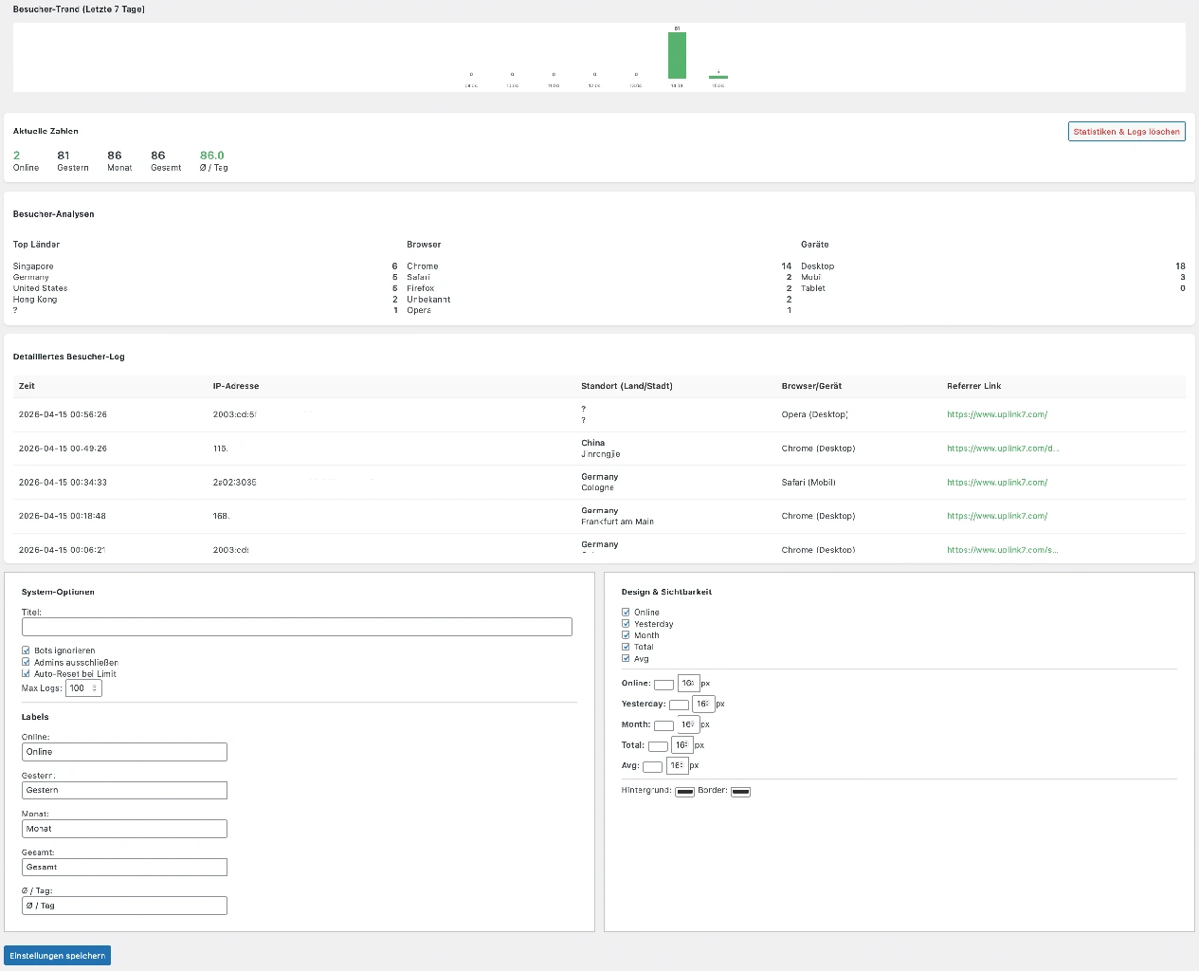The image size is (1199, 971).
Task: Focus the Ø / Tag label field
Action: click(x=124, y=906)
